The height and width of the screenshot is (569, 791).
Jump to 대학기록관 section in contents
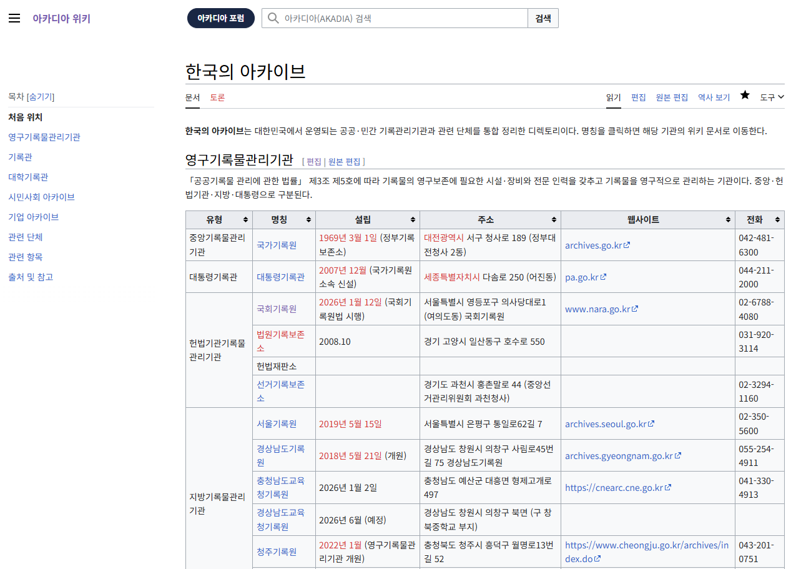pos(28,177)
